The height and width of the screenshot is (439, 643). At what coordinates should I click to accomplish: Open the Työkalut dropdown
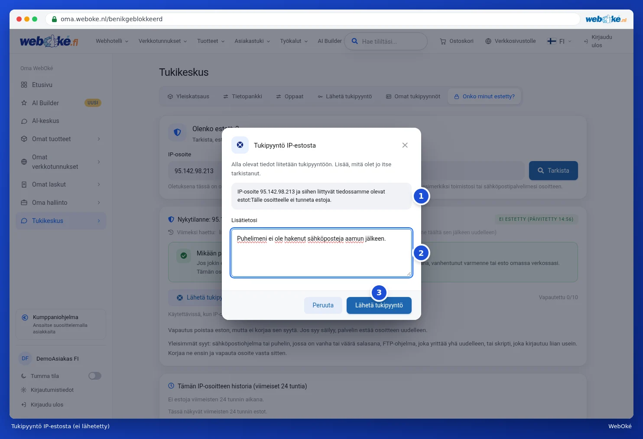coord(294,41)
